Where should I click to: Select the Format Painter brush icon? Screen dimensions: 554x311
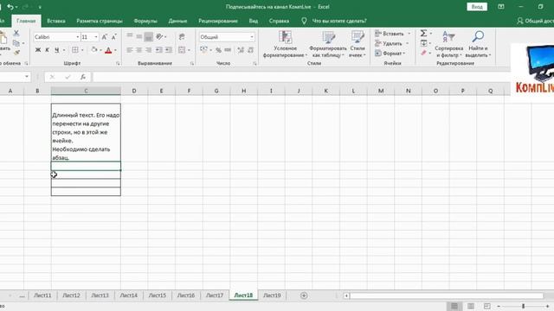point(16,53)
